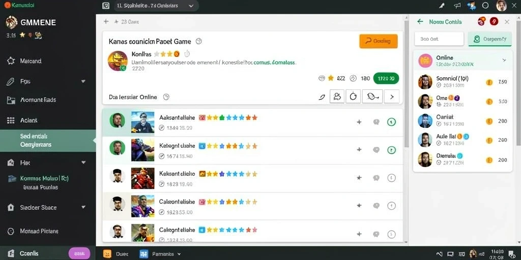Click the orange Gouing button
This screenshot has width=521, height=260.
tap(379, 41)
